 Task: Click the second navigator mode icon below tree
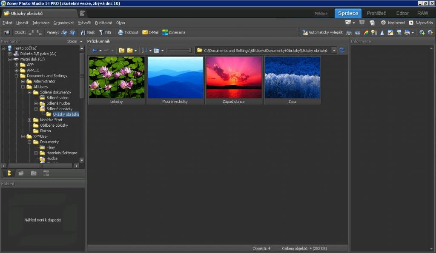coord(21,173)
